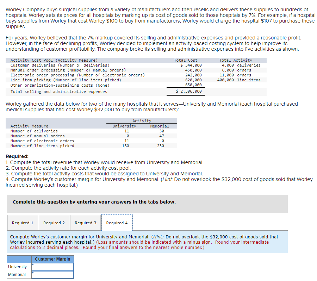317x281 pixels.
Task: Click the $ 2,306,000 total expenses value
Action: 189,91
